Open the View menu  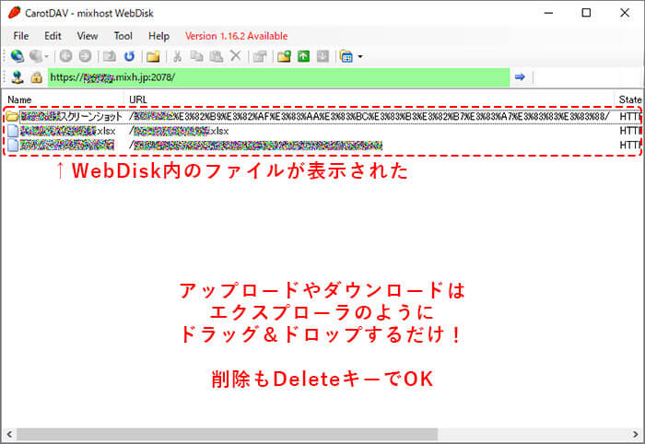click(x=88, y=36)
